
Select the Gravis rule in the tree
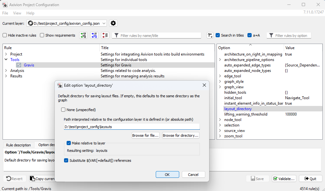click(29, 65)
